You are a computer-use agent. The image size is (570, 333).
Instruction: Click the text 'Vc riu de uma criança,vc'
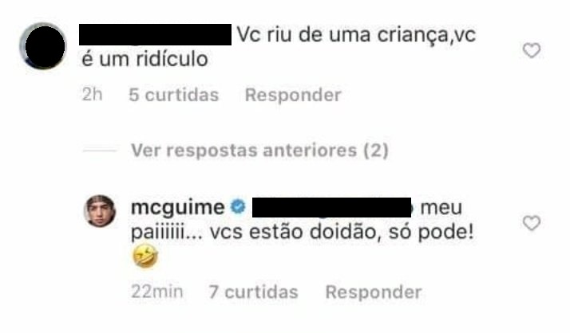pyautogui.click(x=356, y=36)
